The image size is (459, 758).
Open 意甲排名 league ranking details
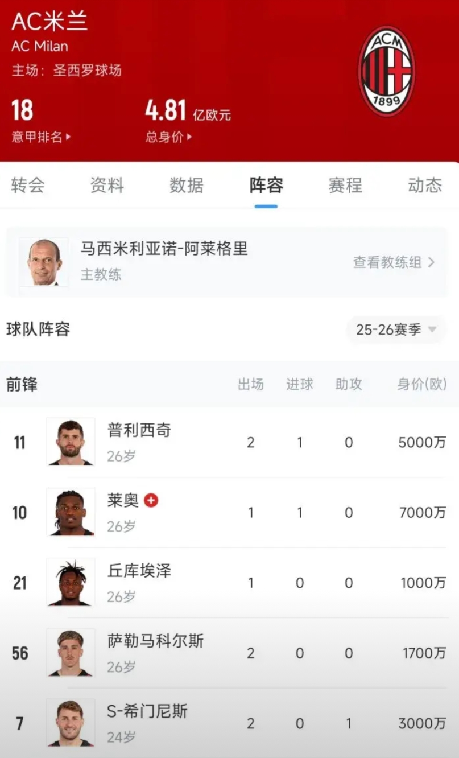tap(41, 137)
